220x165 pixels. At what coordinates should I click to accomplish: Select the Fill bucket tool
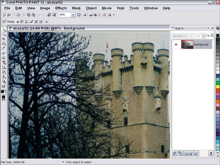[4, 72]
